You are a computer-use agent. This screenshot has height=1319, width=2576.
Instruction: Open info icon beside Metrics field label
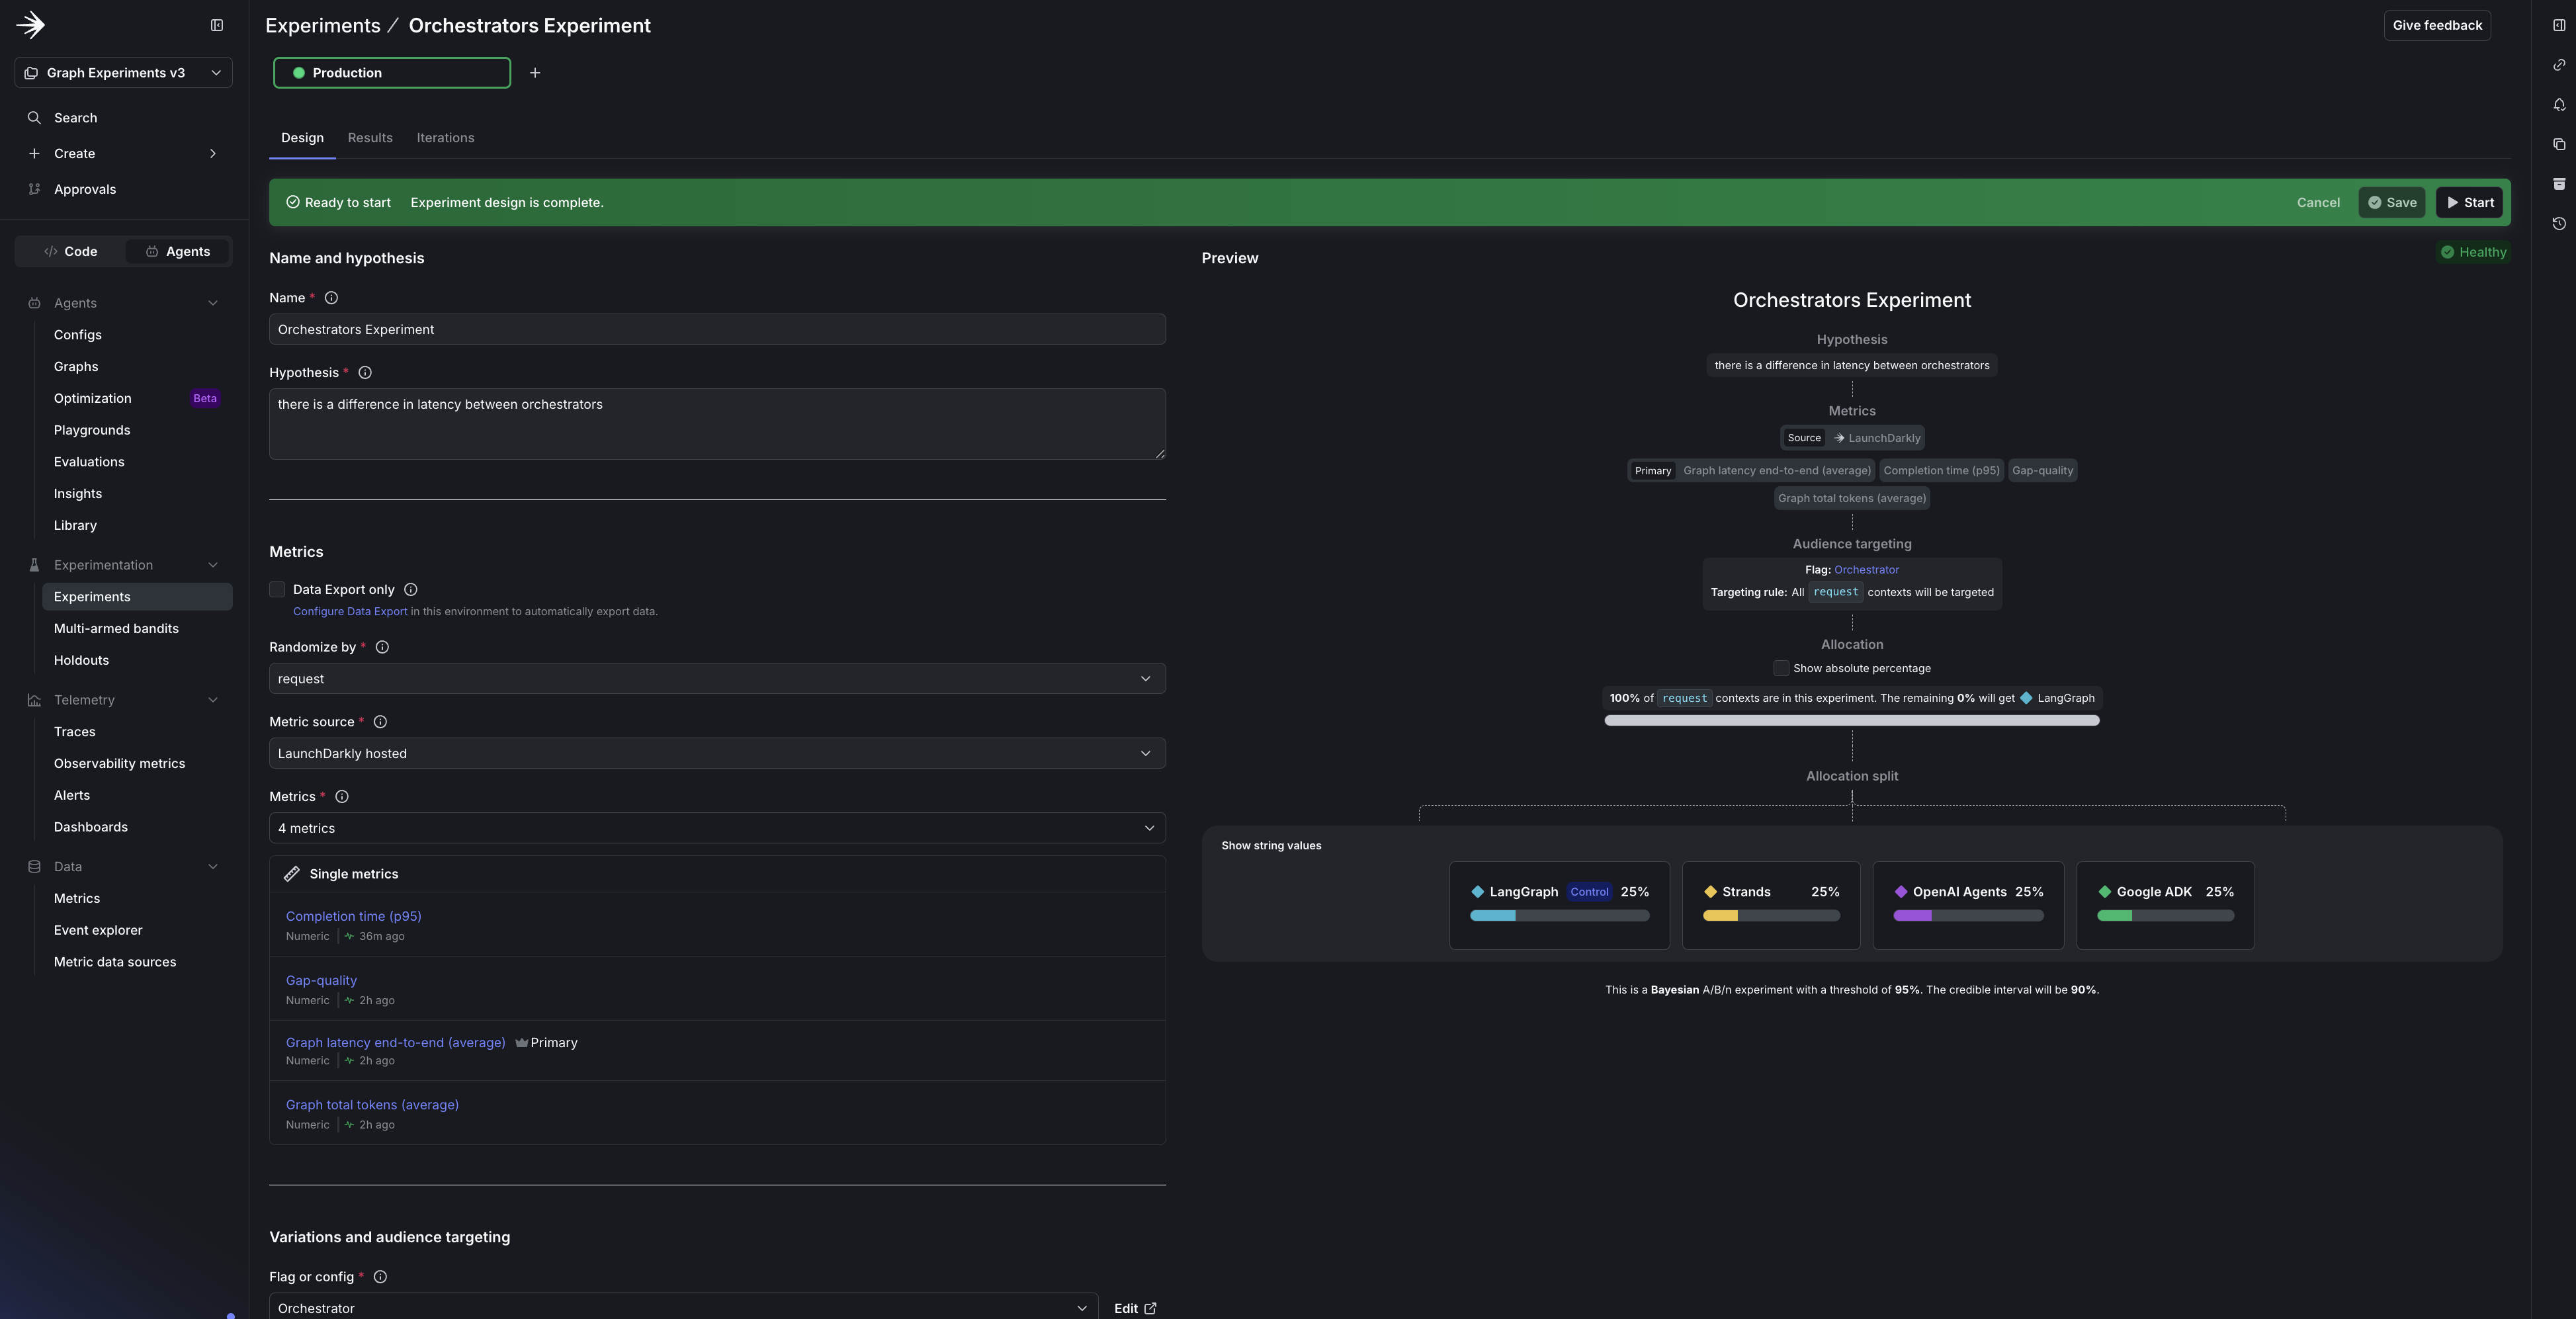342,797
